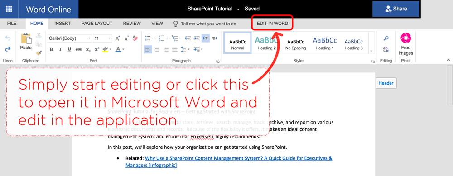Image resolution: width=453 pixels, height=176 pixels.
Task: Expand the multilevel list arrow
Action: click(x=180, y=38)
